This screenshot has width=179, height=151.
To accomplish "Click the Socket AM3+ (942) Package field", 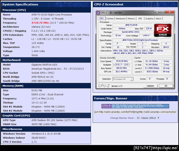I will 133,32.
